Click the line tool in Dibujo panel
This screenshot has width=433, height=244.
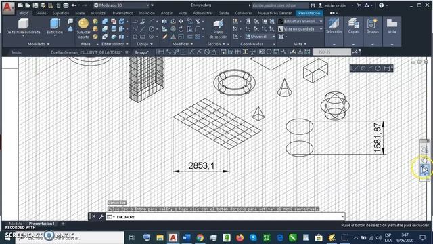143,28
